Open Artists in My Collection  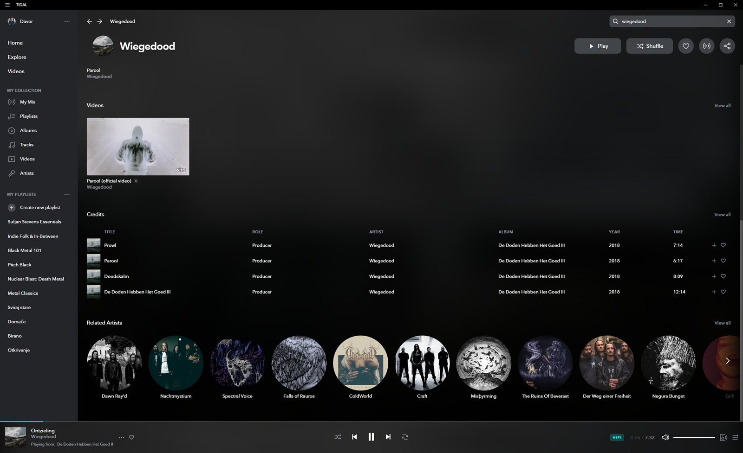click(x=26, y=173)
